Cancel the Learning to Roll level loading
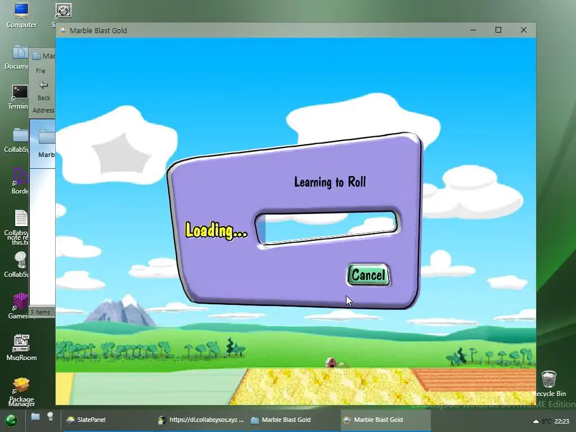The image size is (576, 432). click(368, 274)
